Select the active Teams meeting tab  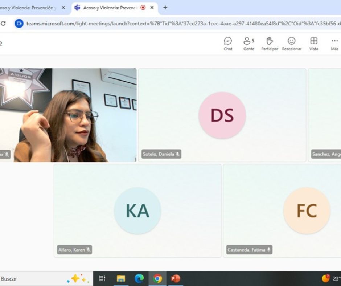point(109,7)
